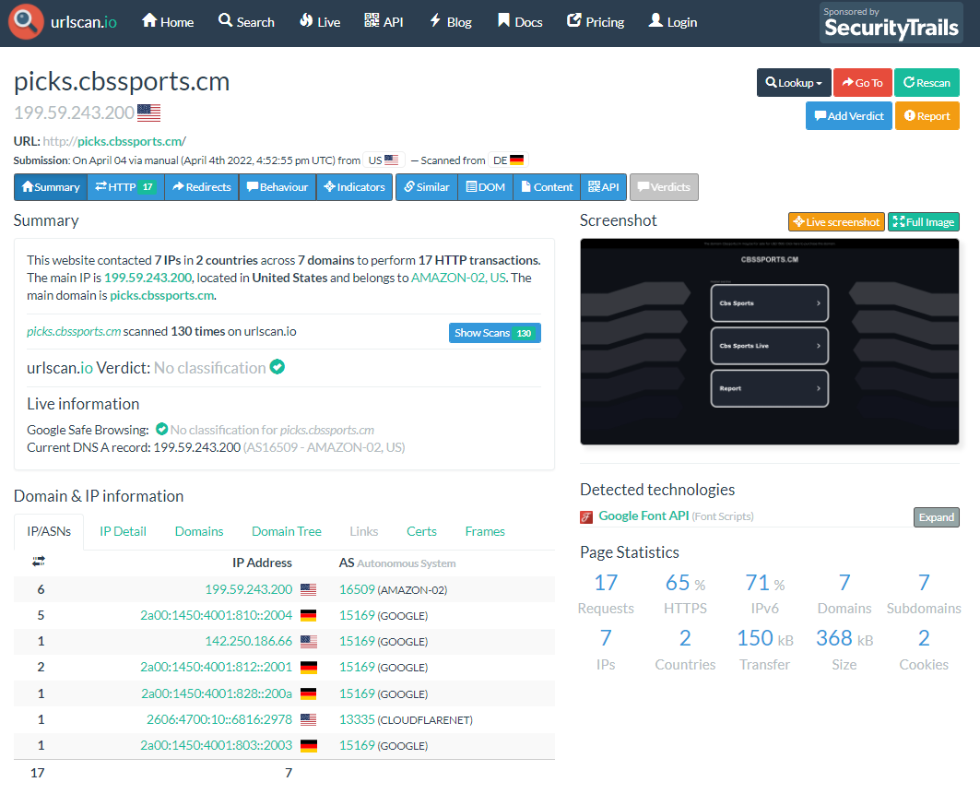Click the urlscan.io magnifier logo
This screenshot has width=980, height=794.
pos(26,21)
